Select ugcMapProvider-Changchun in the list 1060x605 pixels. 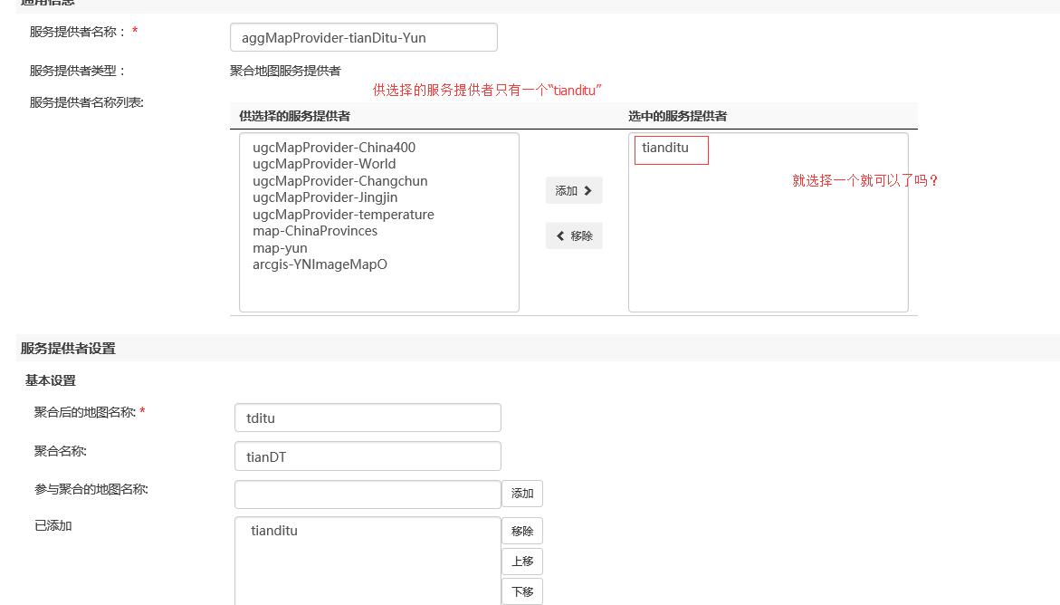pos(340,181)
